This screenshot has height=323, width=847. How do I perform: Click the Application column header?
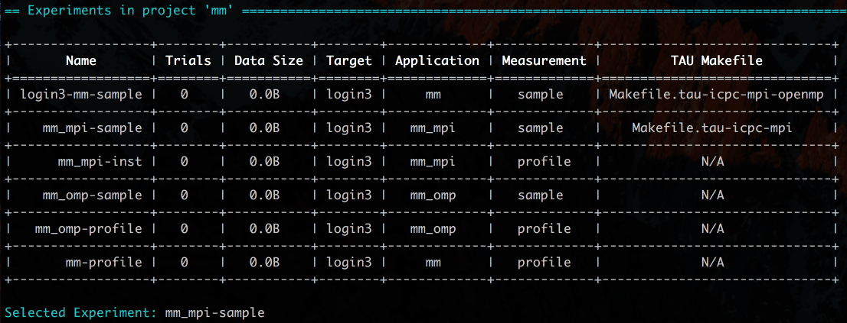pyautogui.click(x=437, y=61)
